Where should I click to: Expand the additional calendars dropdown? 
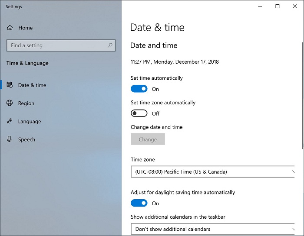pos(212,229)
